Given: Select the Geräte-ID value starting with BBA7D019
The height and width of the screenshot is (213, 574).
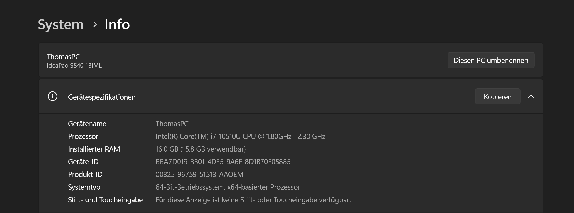Looking at the screenshot, I should pos(223,162).
